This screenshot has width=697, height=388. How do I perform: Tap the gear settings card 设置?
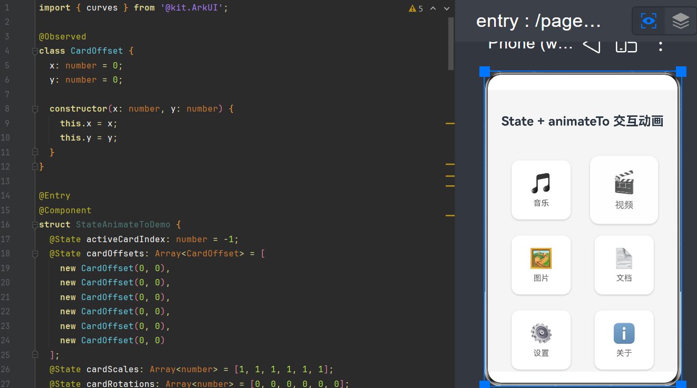point(541,340)
